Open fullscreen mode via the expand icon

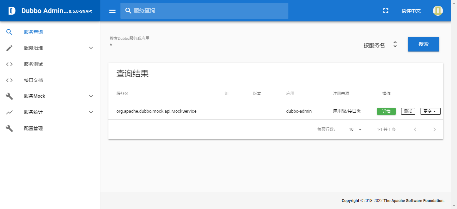[x=385, y=10]
